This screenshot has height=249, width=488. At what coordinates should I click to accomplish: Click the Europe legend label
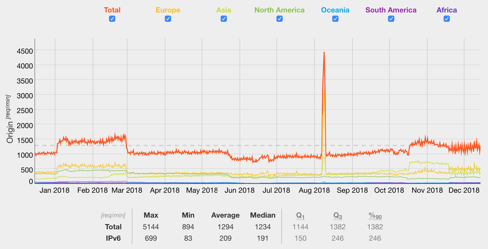tap(168, 10)
